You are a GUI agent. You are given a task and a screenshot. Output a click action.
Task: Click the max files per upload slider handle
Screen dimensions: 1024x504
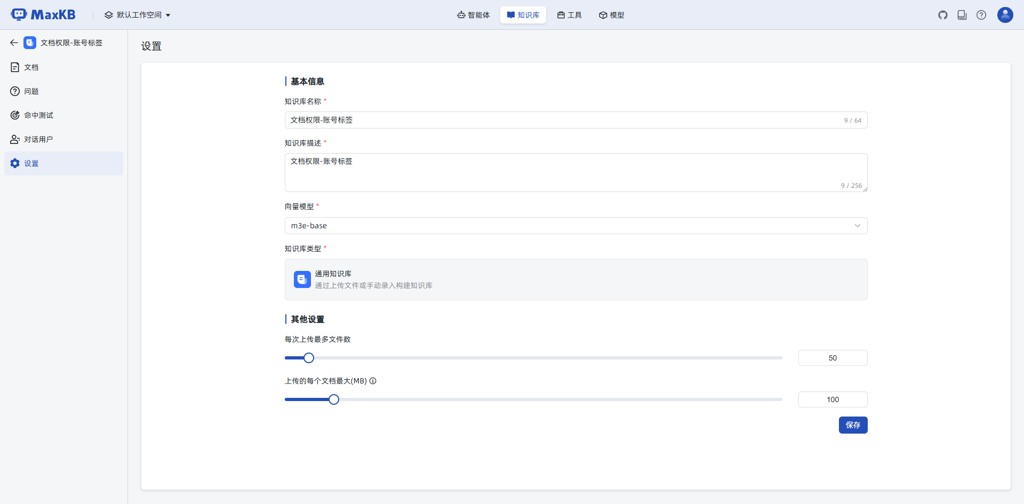309,358
